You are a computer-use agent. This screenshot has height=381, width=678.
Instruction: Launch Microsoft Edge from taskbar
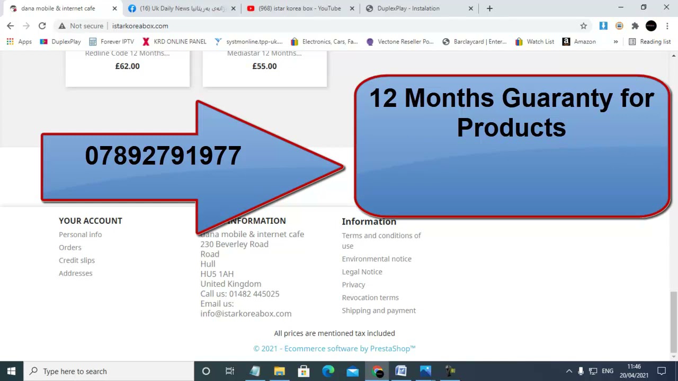[328, 371]
